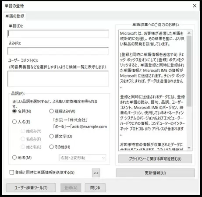The image size is (202, 197).
Task: Click the 更新情報(U) button
Action: (155, 173)
